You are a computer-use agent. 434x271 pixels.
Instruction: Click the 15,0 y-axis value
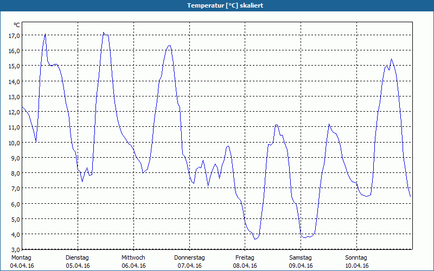coord(15,66)
